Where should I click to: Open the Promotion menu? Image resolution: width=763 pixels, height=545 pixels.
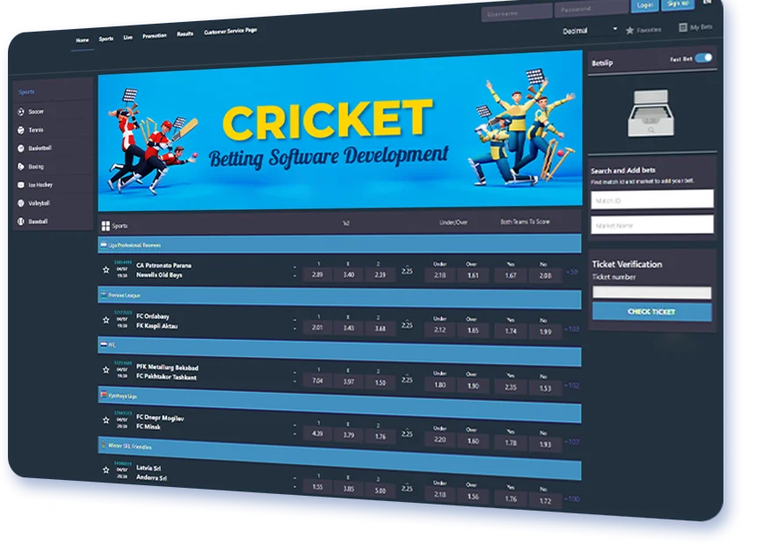tap(154, 35)
